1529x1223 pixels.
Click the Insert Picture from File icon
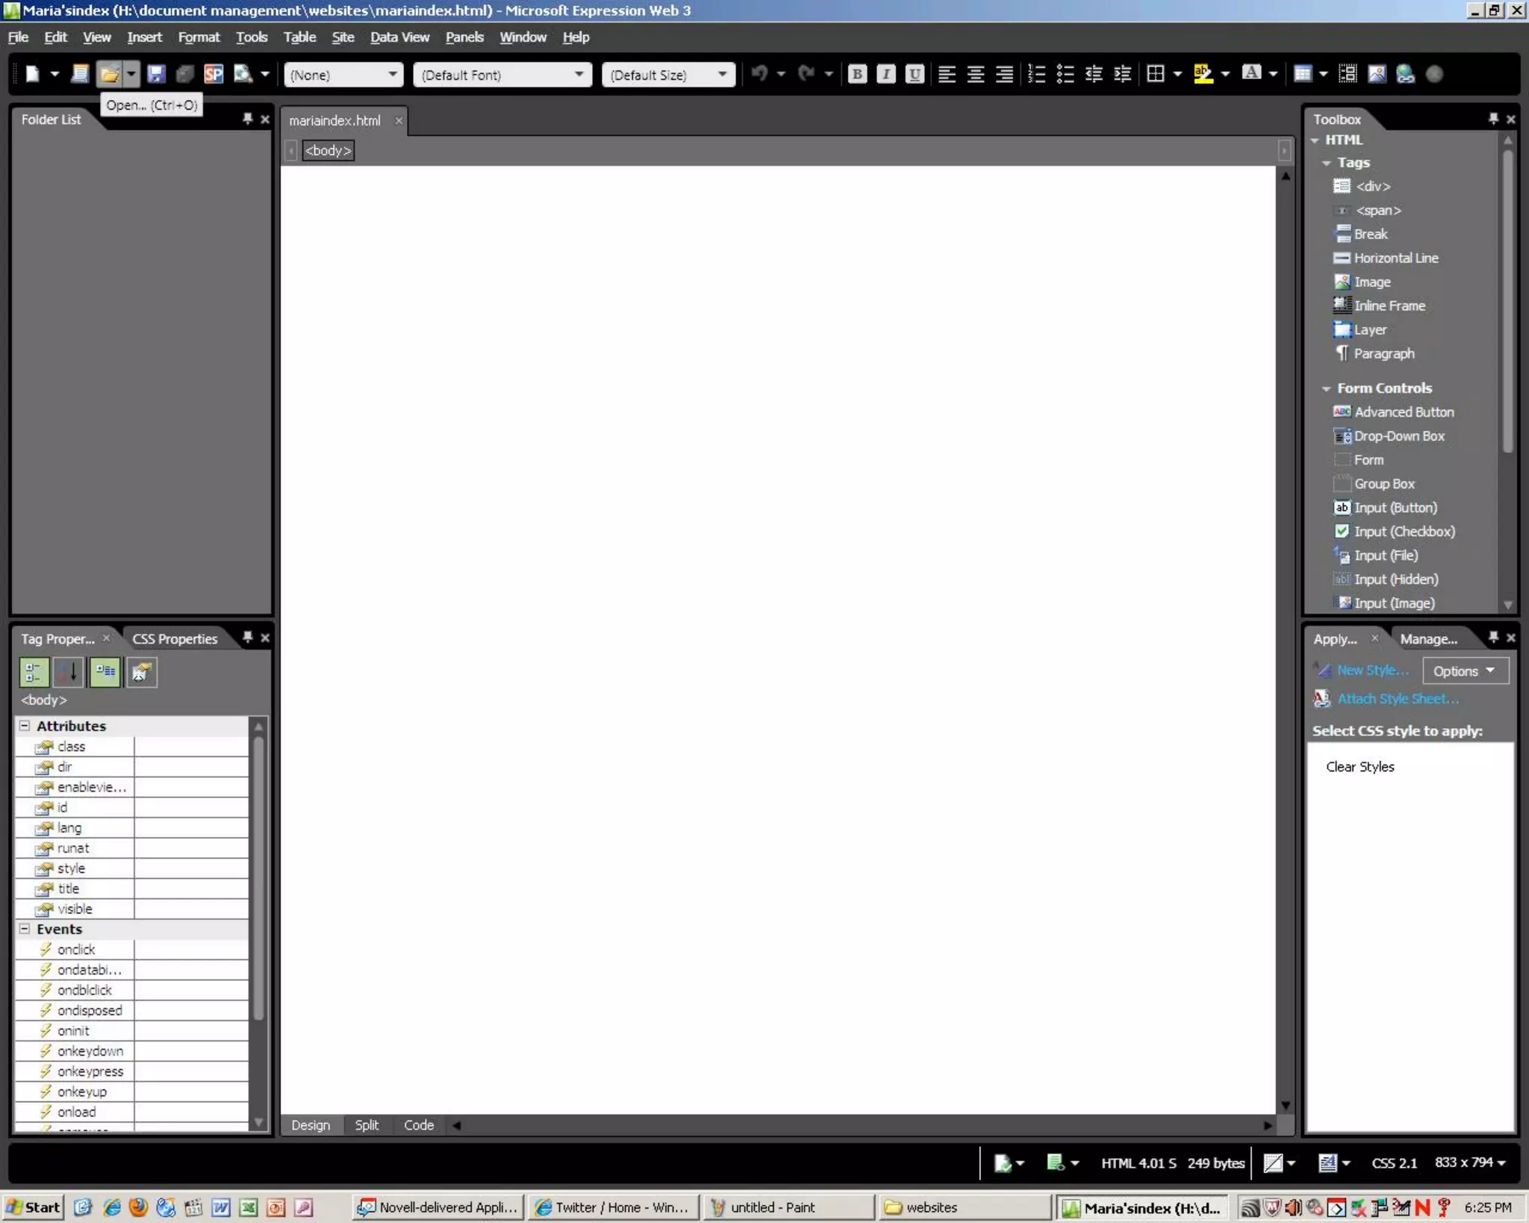1377,74
